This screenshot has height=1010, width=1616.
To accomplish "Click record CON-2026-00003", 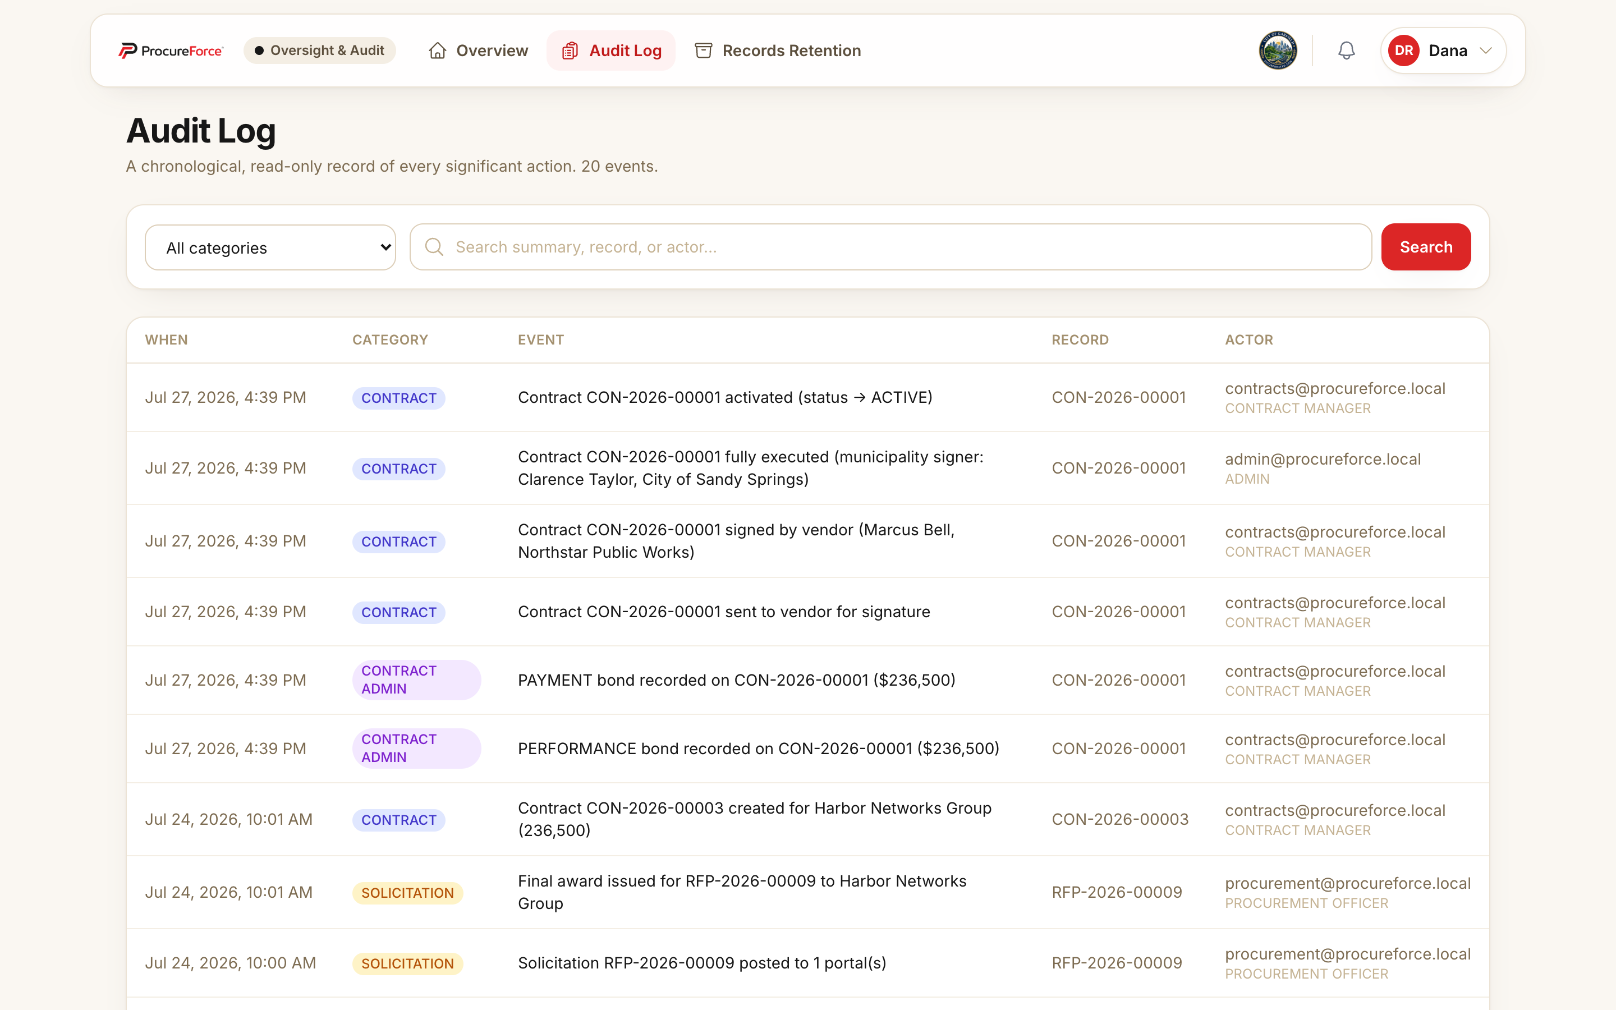I will tap(1120, 820).
